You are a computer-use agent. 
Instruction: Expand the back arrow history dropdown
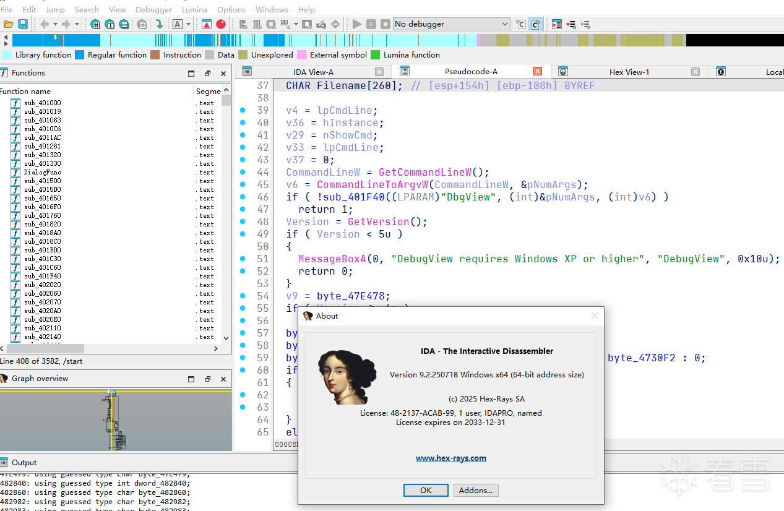pos(55,24)
